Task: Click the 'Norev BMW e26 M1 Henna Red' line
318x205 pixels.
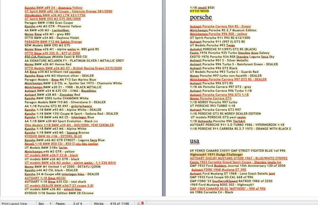Action: (48, 64)
